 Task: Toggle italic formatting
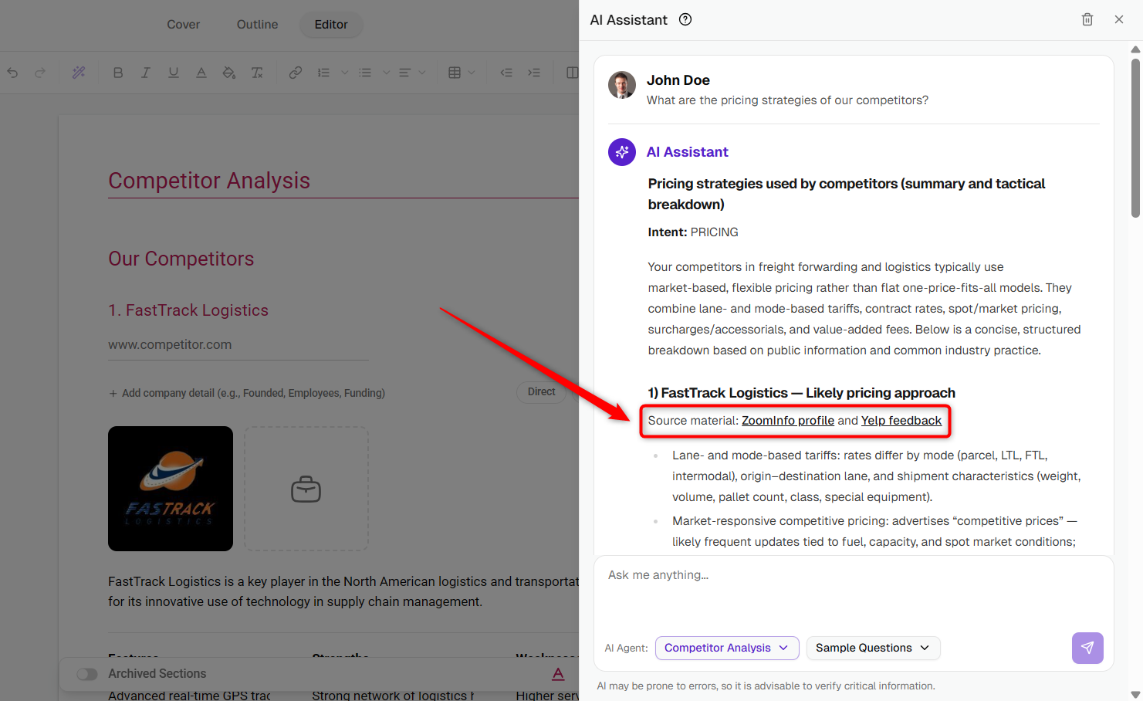(x=145, y=73)
